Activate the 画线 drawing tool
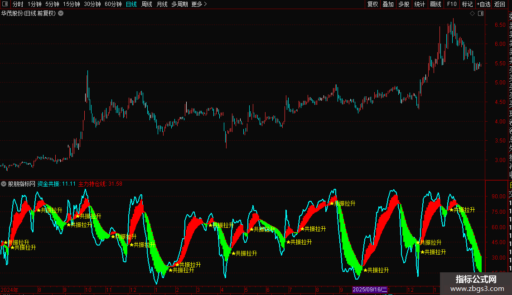The height and width of the screenshot is (295, 512). (x=435, y=4)
